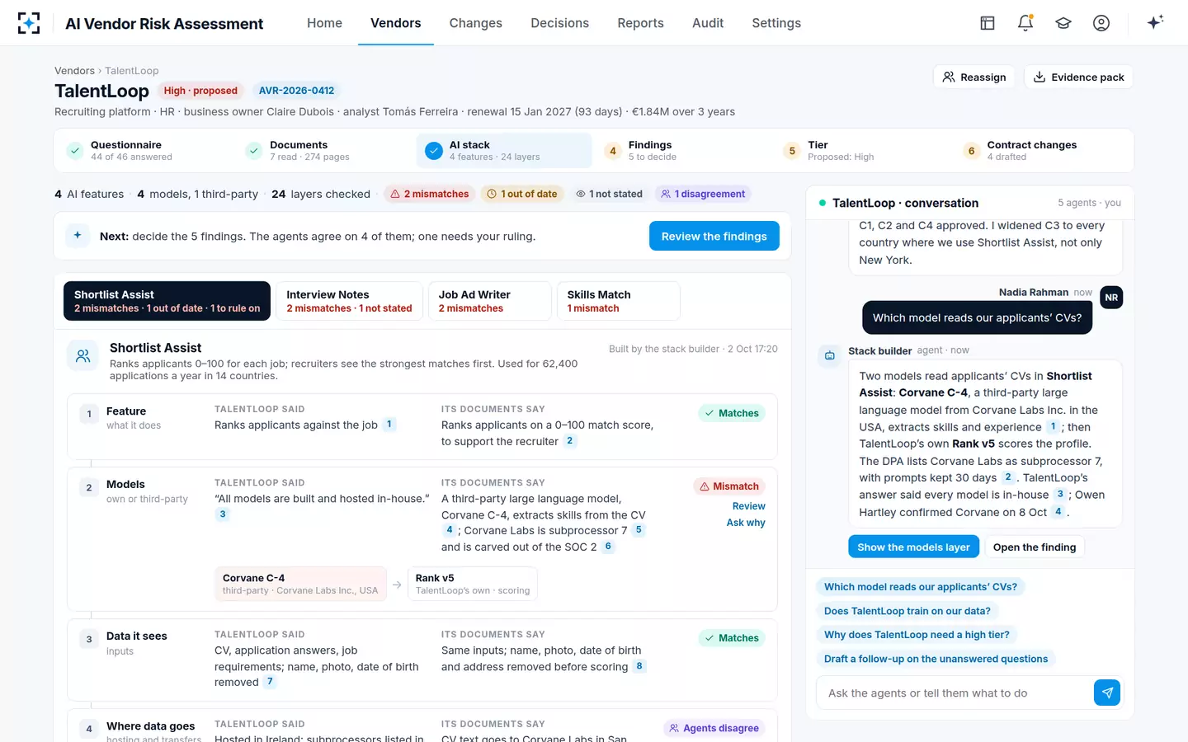Click Show the models layer
1188x742 pixels.
click(913, 547)
